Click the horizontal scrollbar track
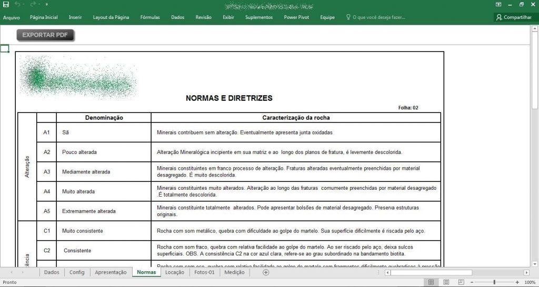 point(497,273)
